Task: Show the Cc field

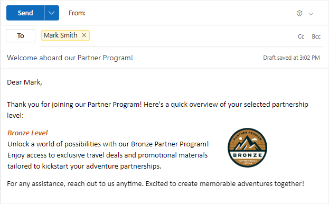Action: coord(301,36)
